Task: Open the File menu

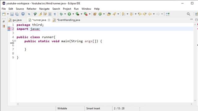Action: click(4, 9)
